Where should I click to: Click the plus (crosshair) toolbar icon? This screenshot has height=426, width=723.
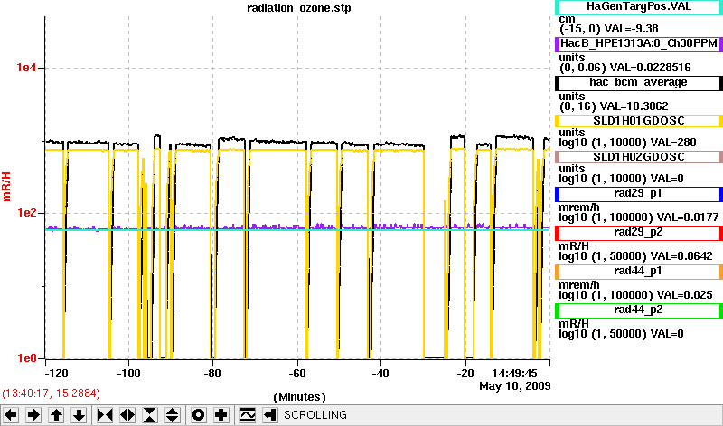(x=221, y=415)
